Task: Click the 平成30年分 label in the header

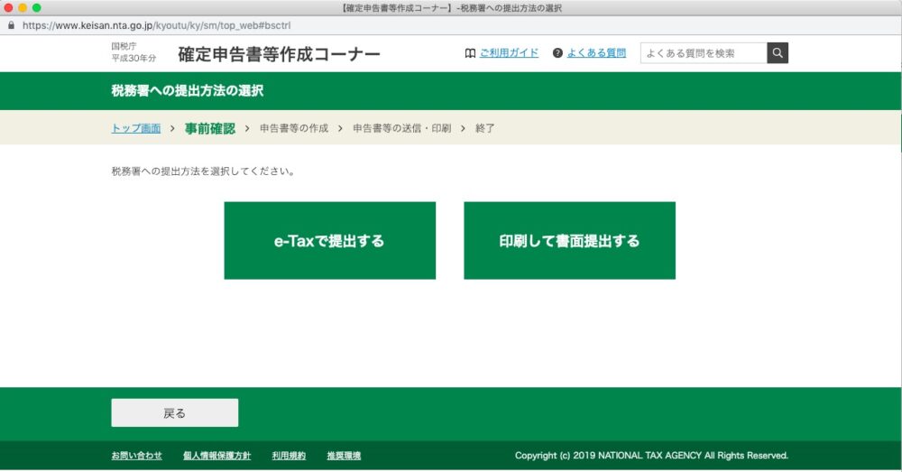Action: point(133,58)
